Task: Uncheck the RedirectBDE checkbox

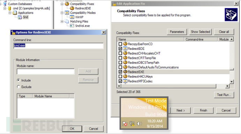Action: (x=120, y=49)
